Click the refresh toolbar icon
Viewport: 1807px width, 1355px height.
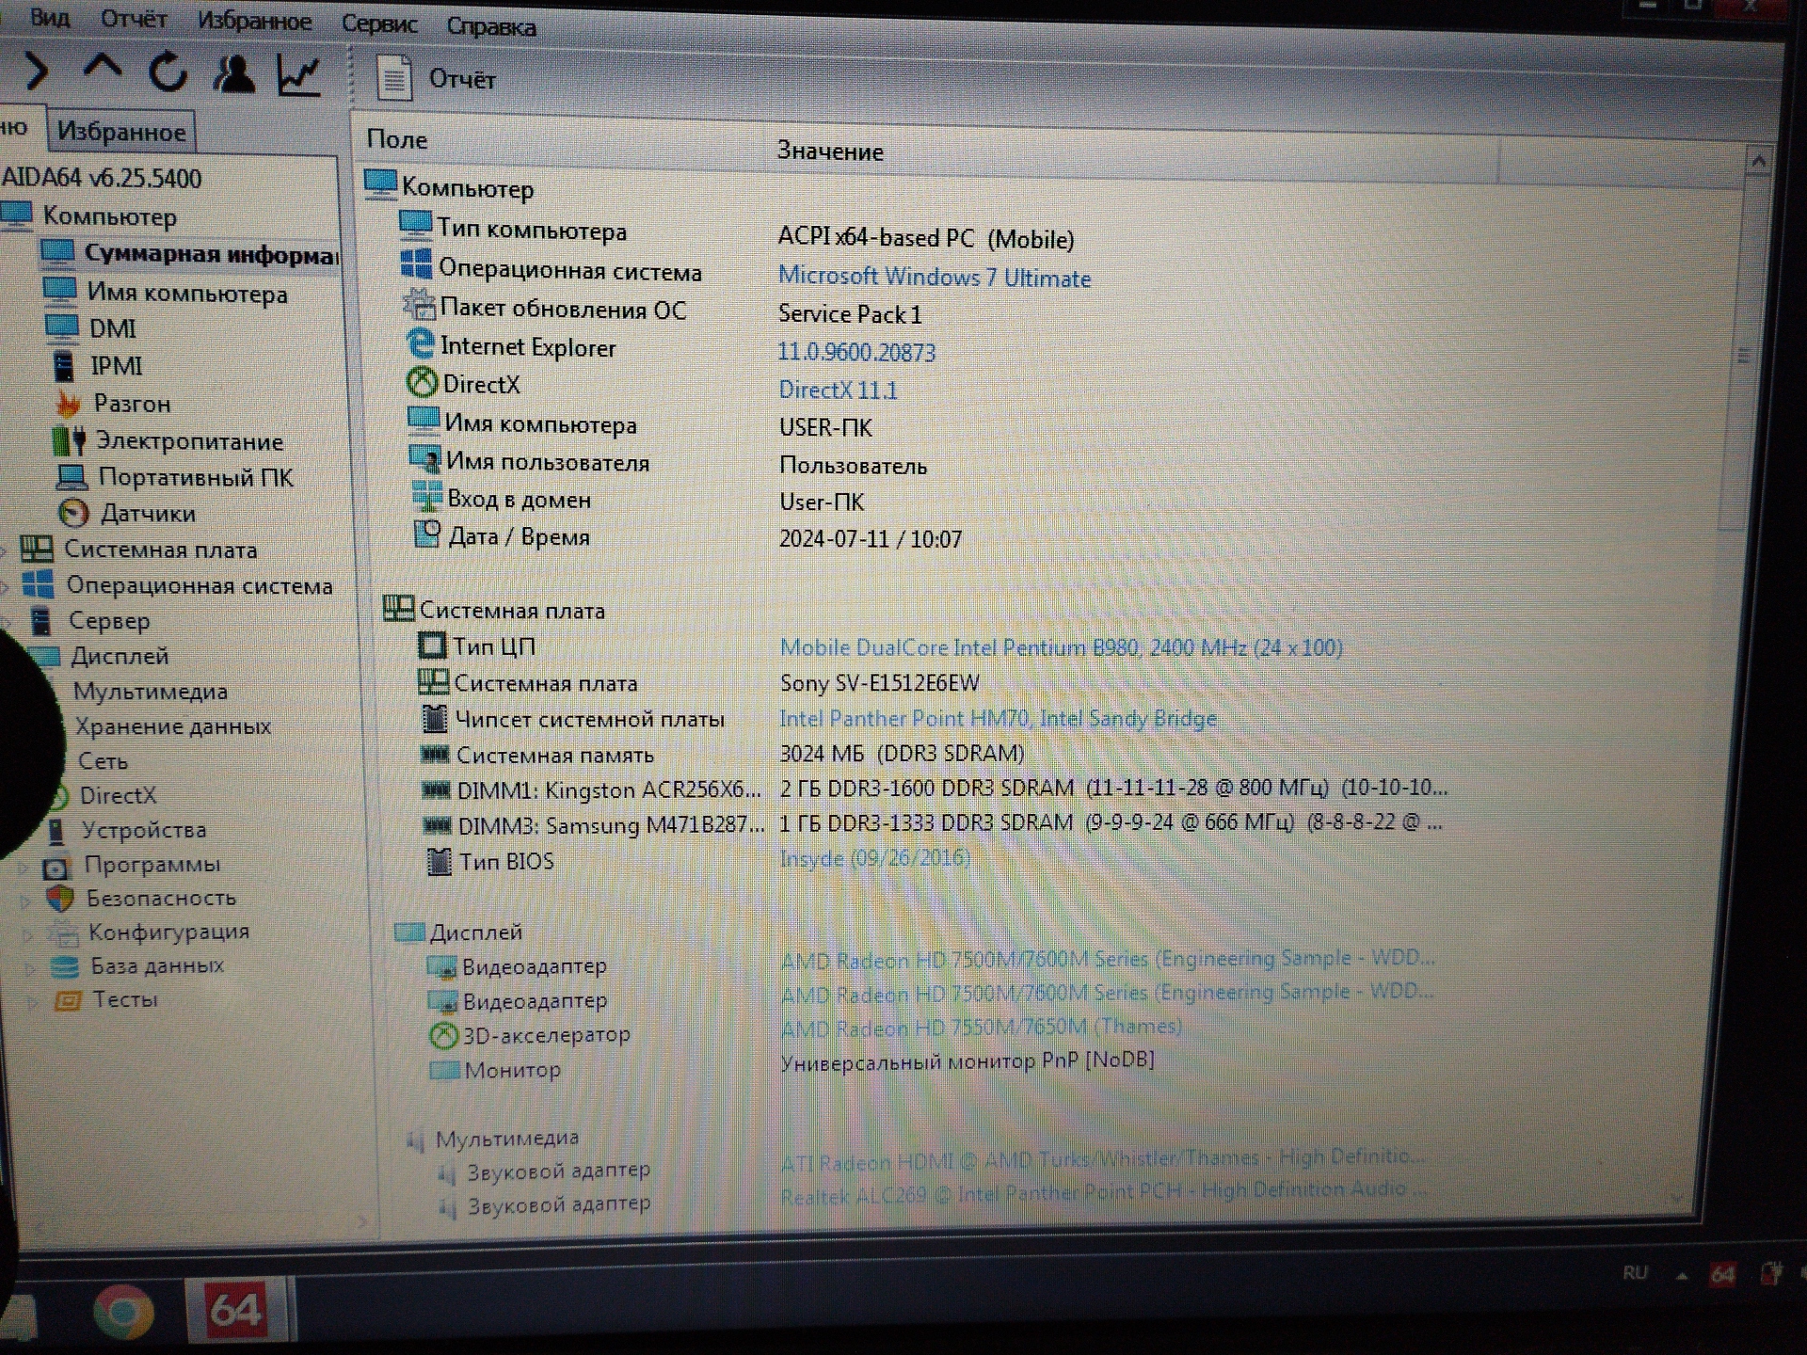(x=168, y=72)
